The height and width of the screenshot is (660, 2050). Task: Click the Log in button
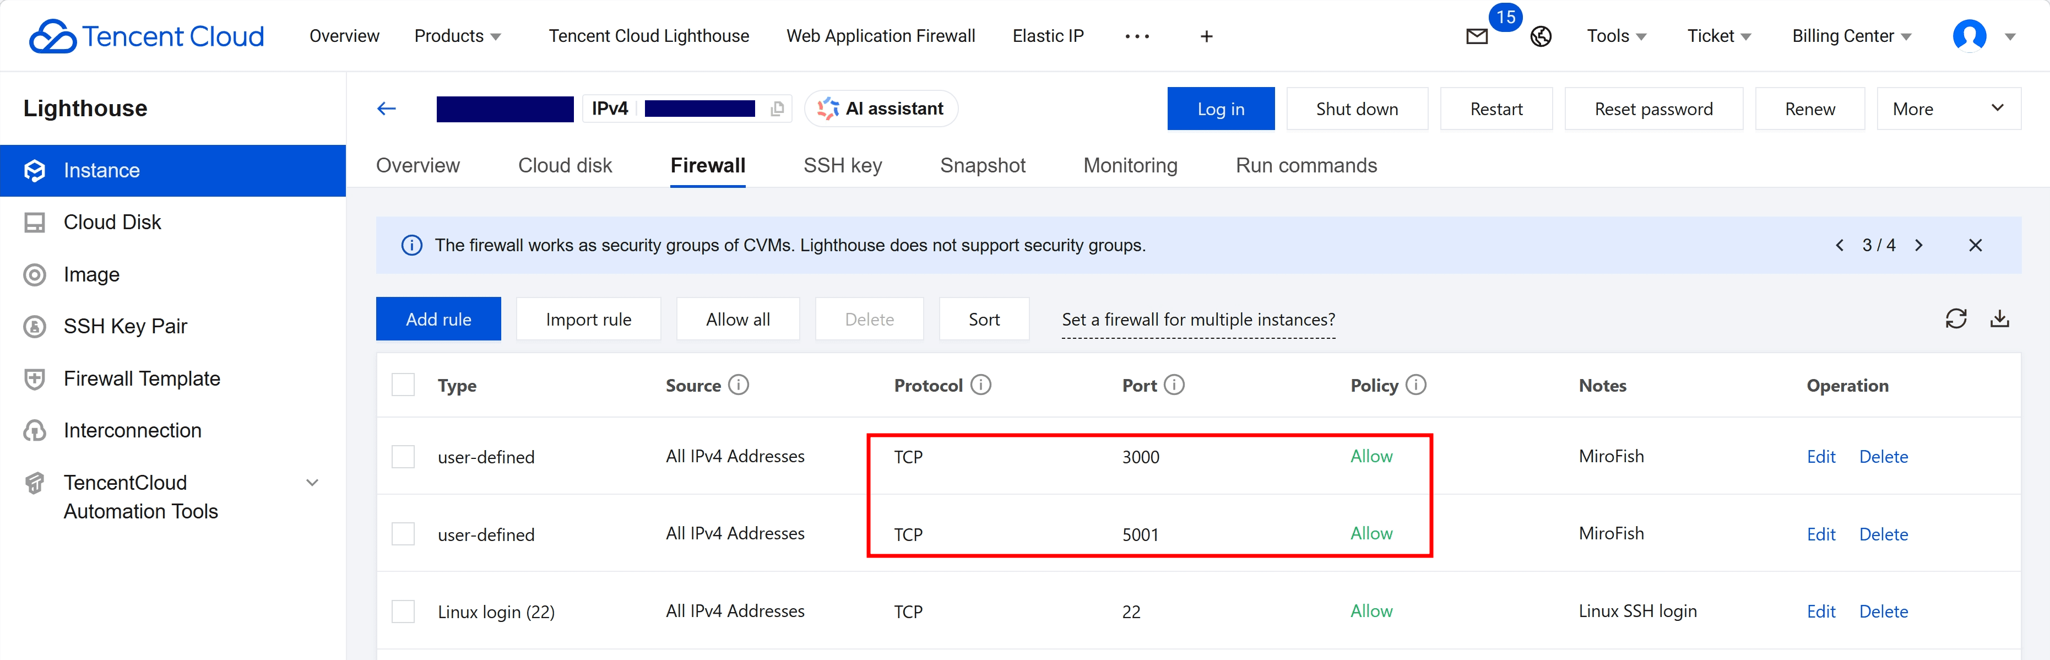pyautogui.click(x=1221, y=109)
